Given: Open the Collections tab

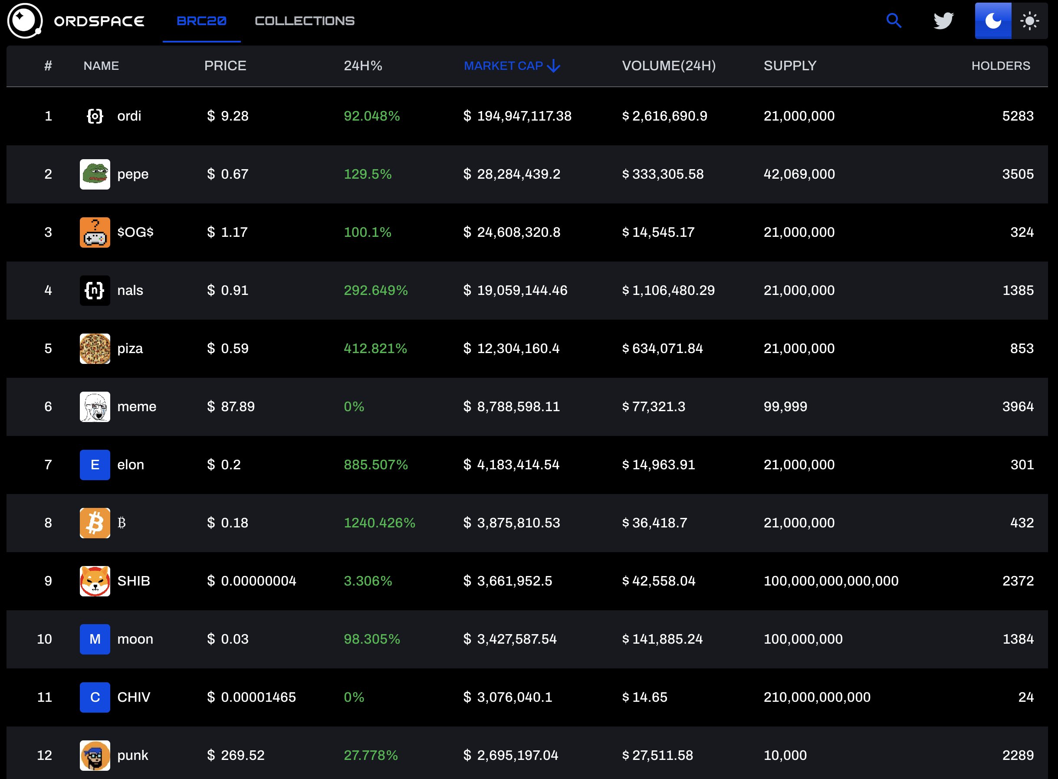Looking at the screenshot, I should [305, 21].
